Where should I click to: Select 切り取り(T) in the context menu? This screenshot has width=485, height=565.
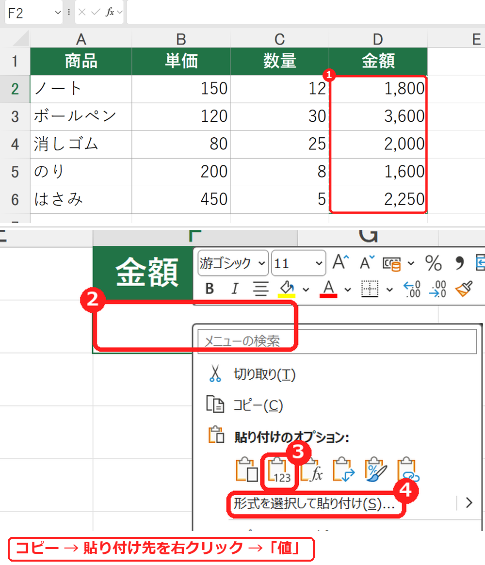(265, 374)
